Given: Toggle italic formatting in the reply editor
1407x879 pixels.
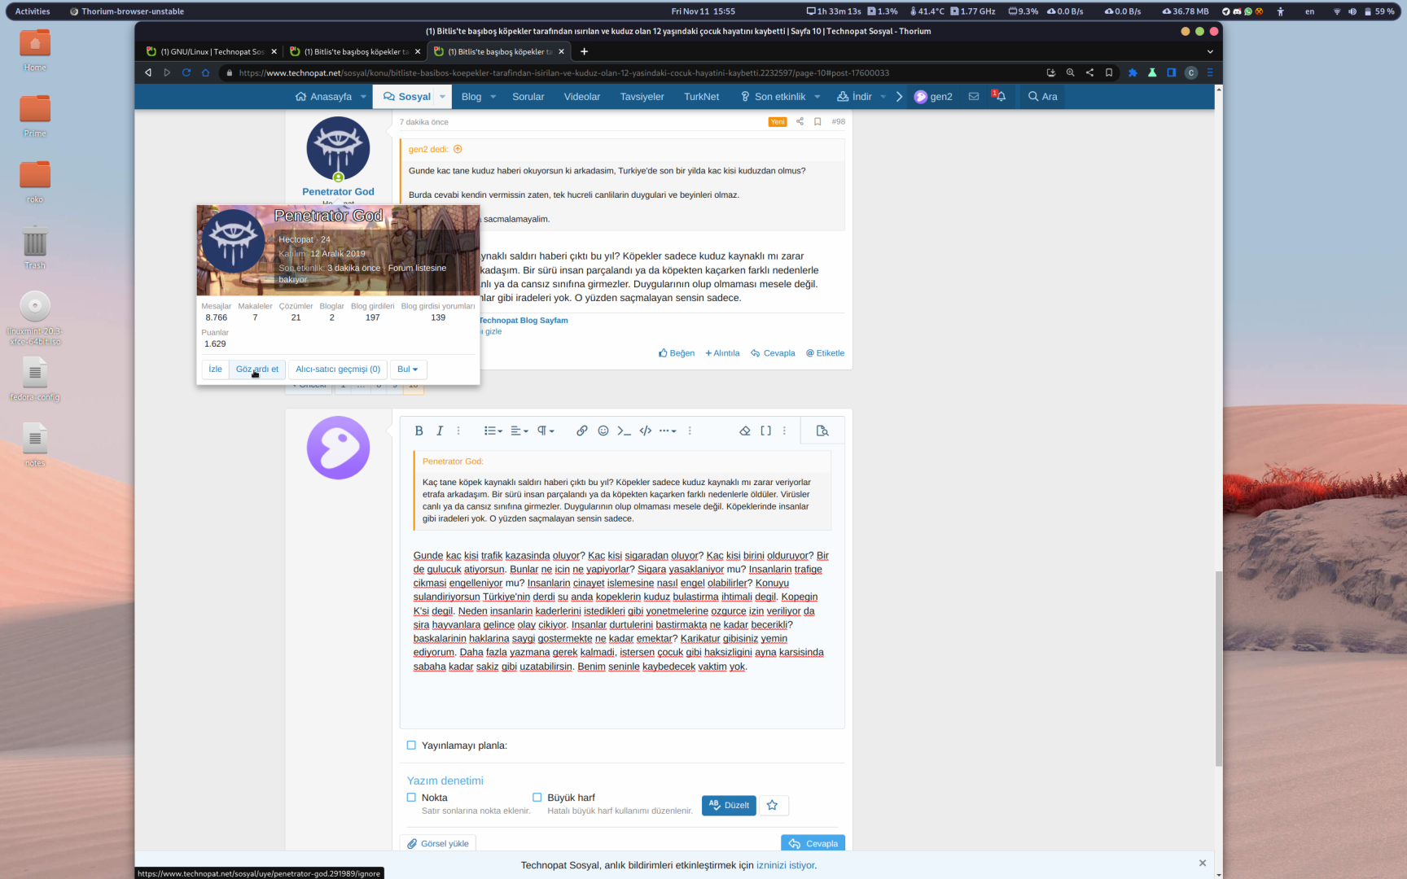Looking at the screenshot, I should [x=440, y=431].
